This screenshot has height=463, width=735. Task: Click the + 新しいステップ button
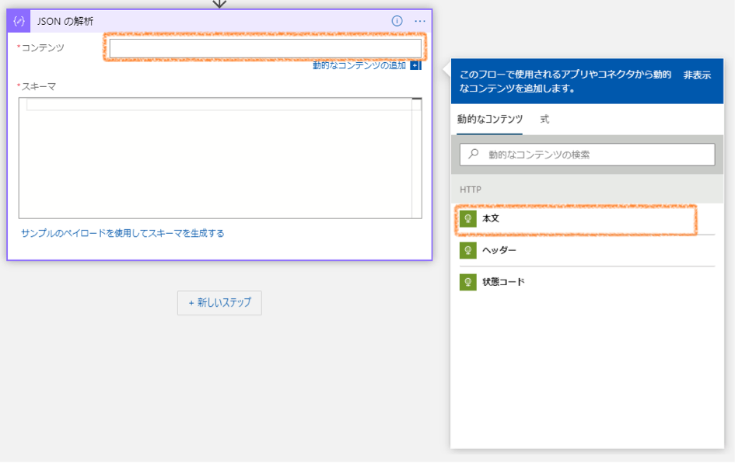(219, 303)
